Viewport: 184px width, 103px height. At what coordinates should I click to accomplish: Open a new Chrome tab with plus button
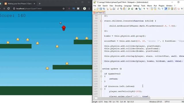pyautogui.click(x=40, y=4)
